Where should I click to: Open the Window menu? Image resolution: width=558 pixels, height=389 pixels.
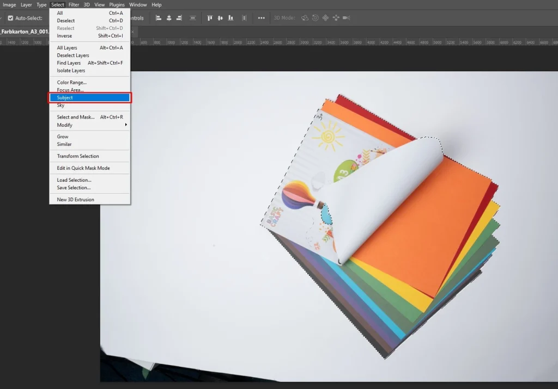coord(138,5)
